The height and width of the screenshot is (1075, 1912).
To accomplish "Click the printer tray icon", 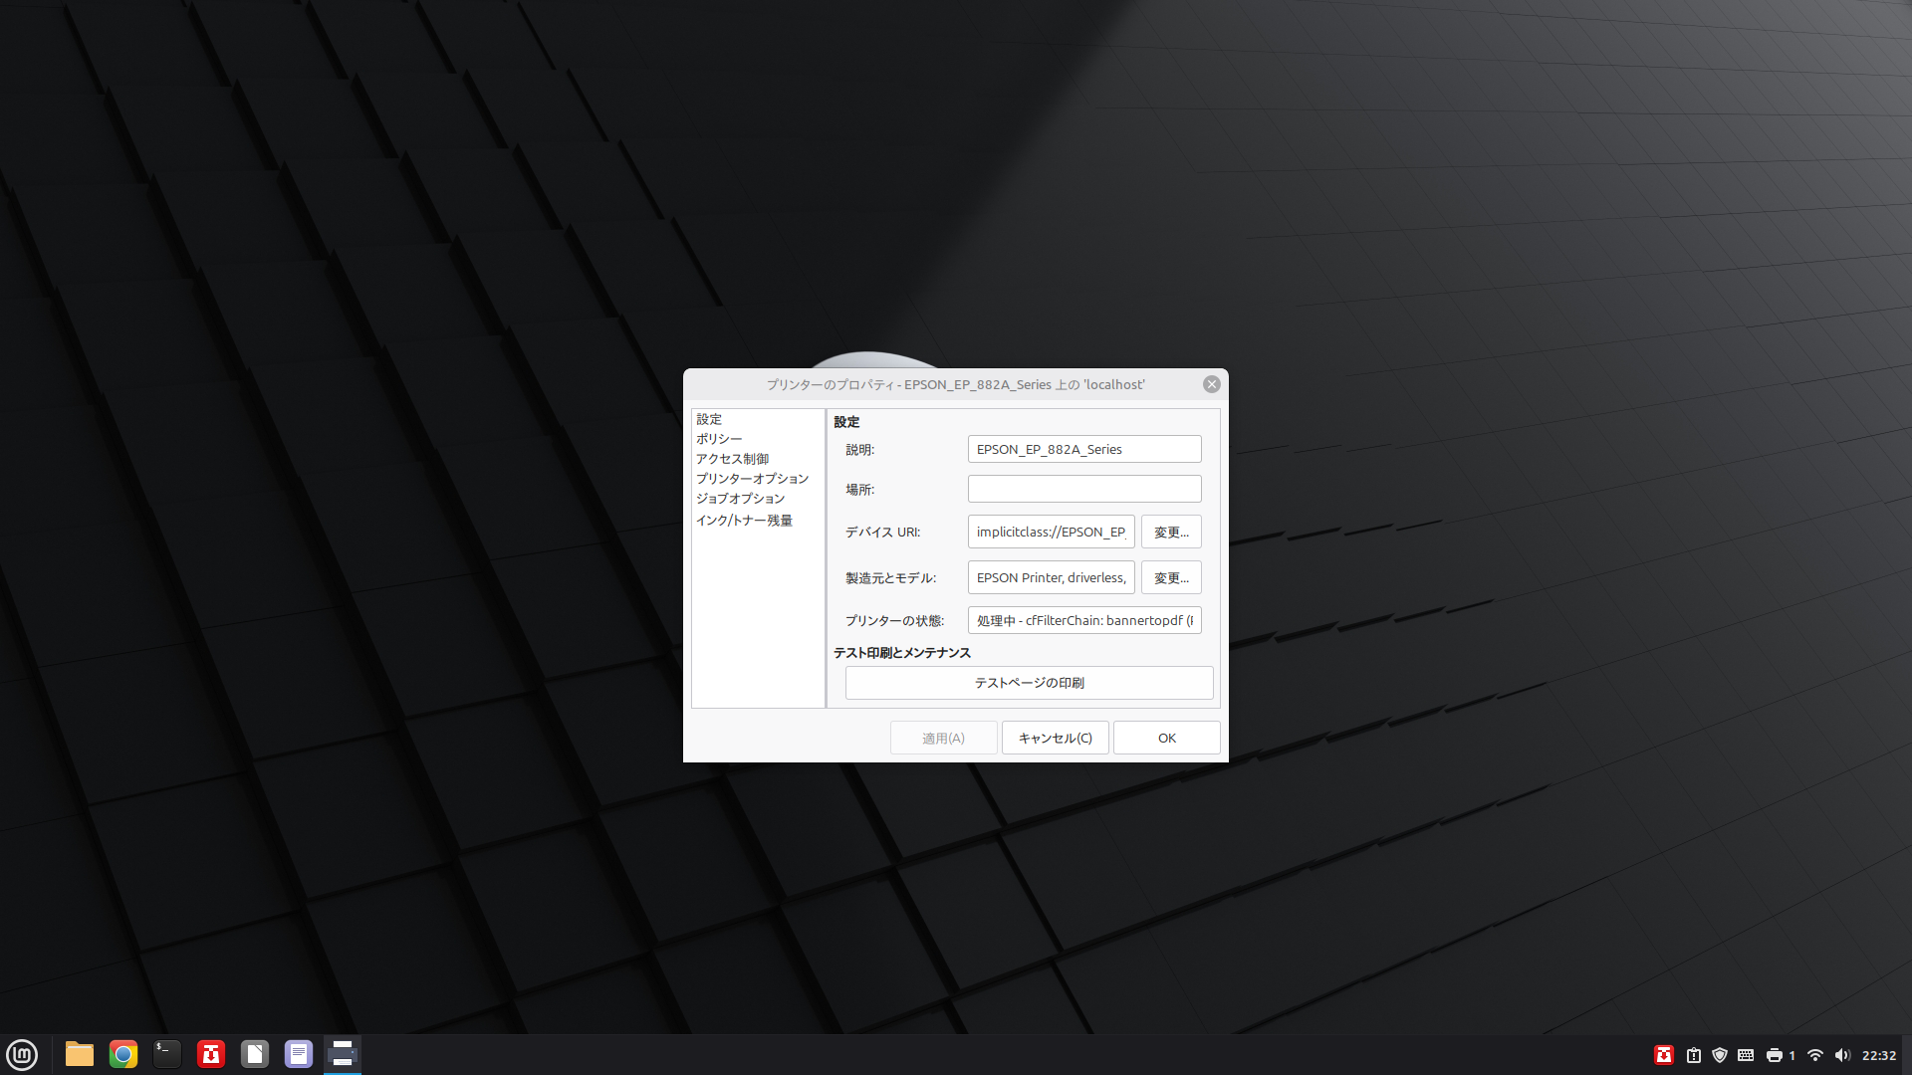I will pyautogui.click(x=1774, y=1055).
